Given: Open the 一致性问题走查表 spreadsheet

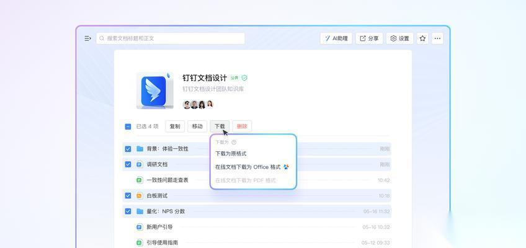Looking at the screenshot, I should point(167,180).
